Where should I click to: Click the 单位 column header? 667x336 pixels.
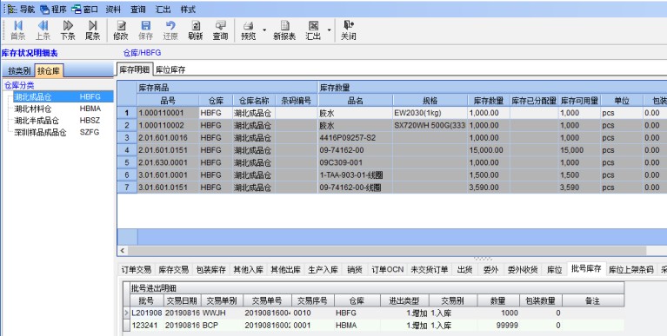[622, 101]
